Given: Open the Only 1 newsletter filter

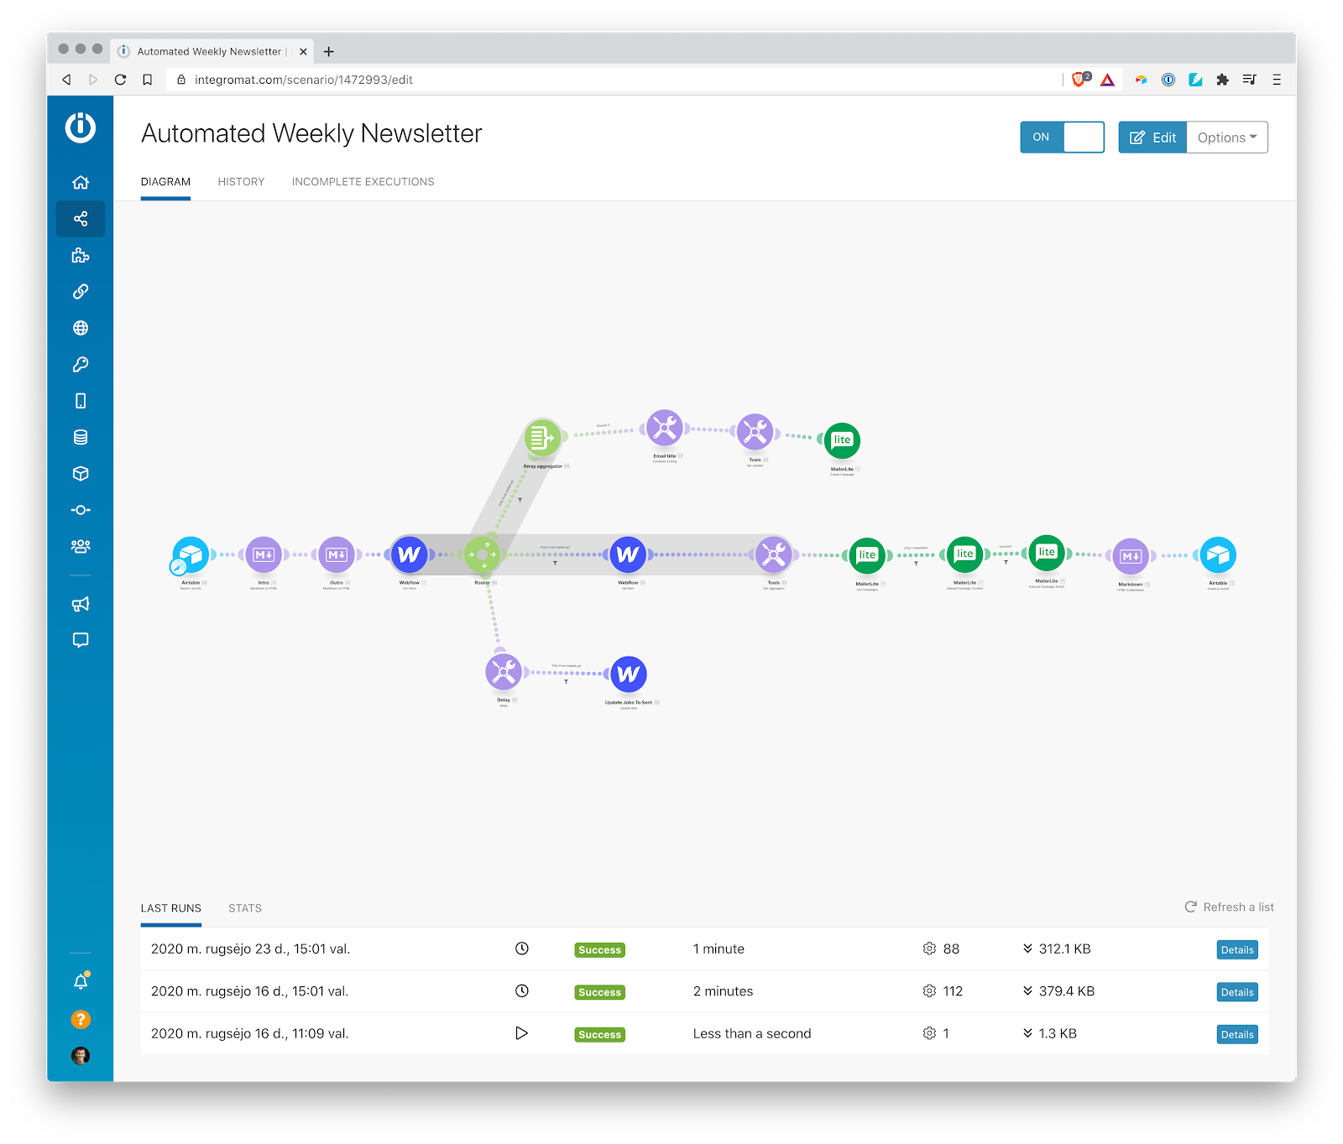Looking at the screenshot, I should pyautogui.click(x=916, y=564).
